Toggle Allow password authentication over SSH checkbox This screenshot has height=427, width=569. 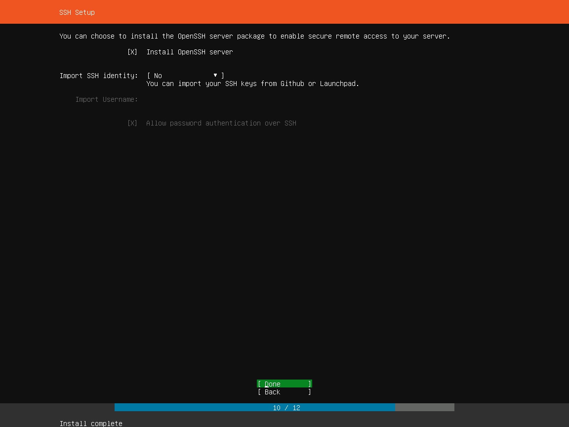pyautogui.click(x=132, y=123)
